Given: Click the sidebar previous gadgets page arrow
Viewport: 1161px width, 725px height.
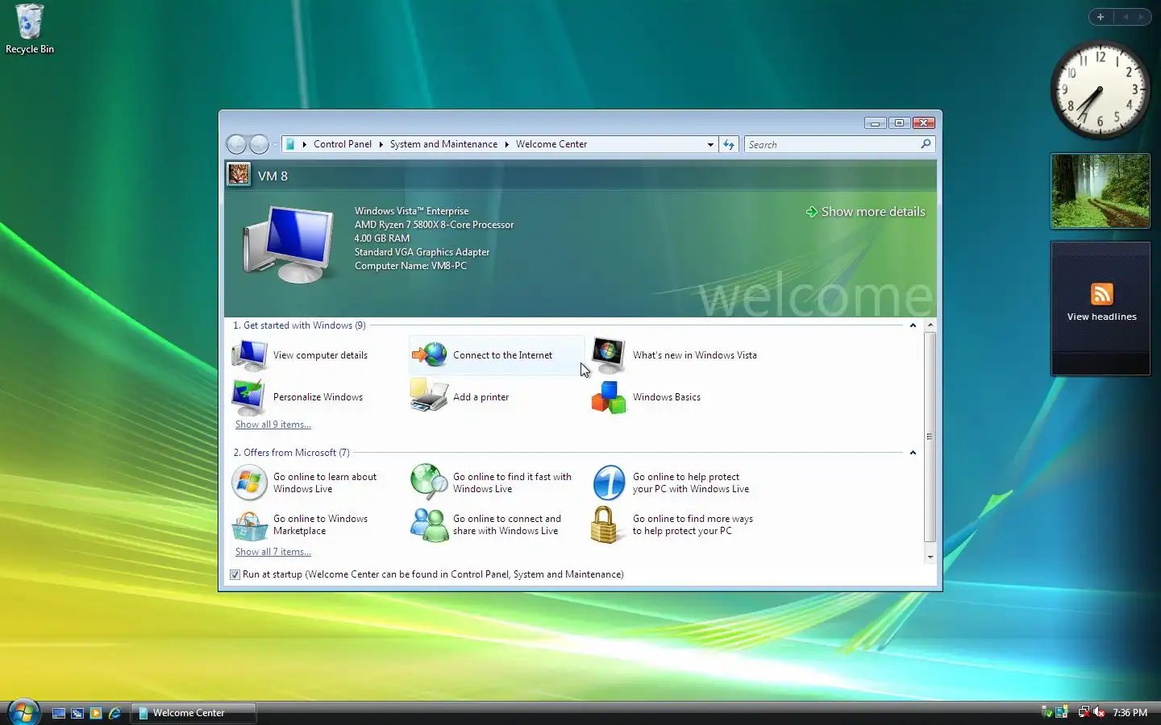Looking at the screenshot, I should (x=1126, y=17).
